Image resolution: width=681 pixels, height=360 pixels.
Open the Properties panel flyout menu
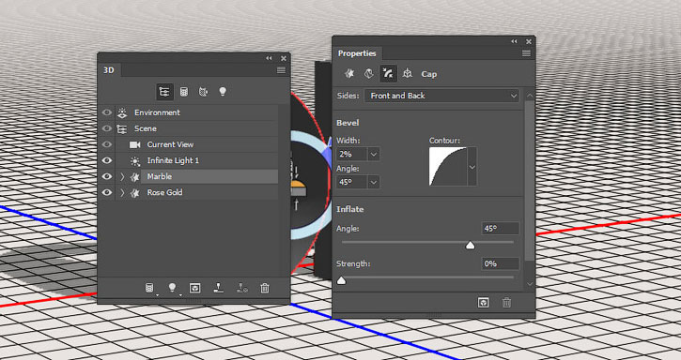[x=526, y=53]
